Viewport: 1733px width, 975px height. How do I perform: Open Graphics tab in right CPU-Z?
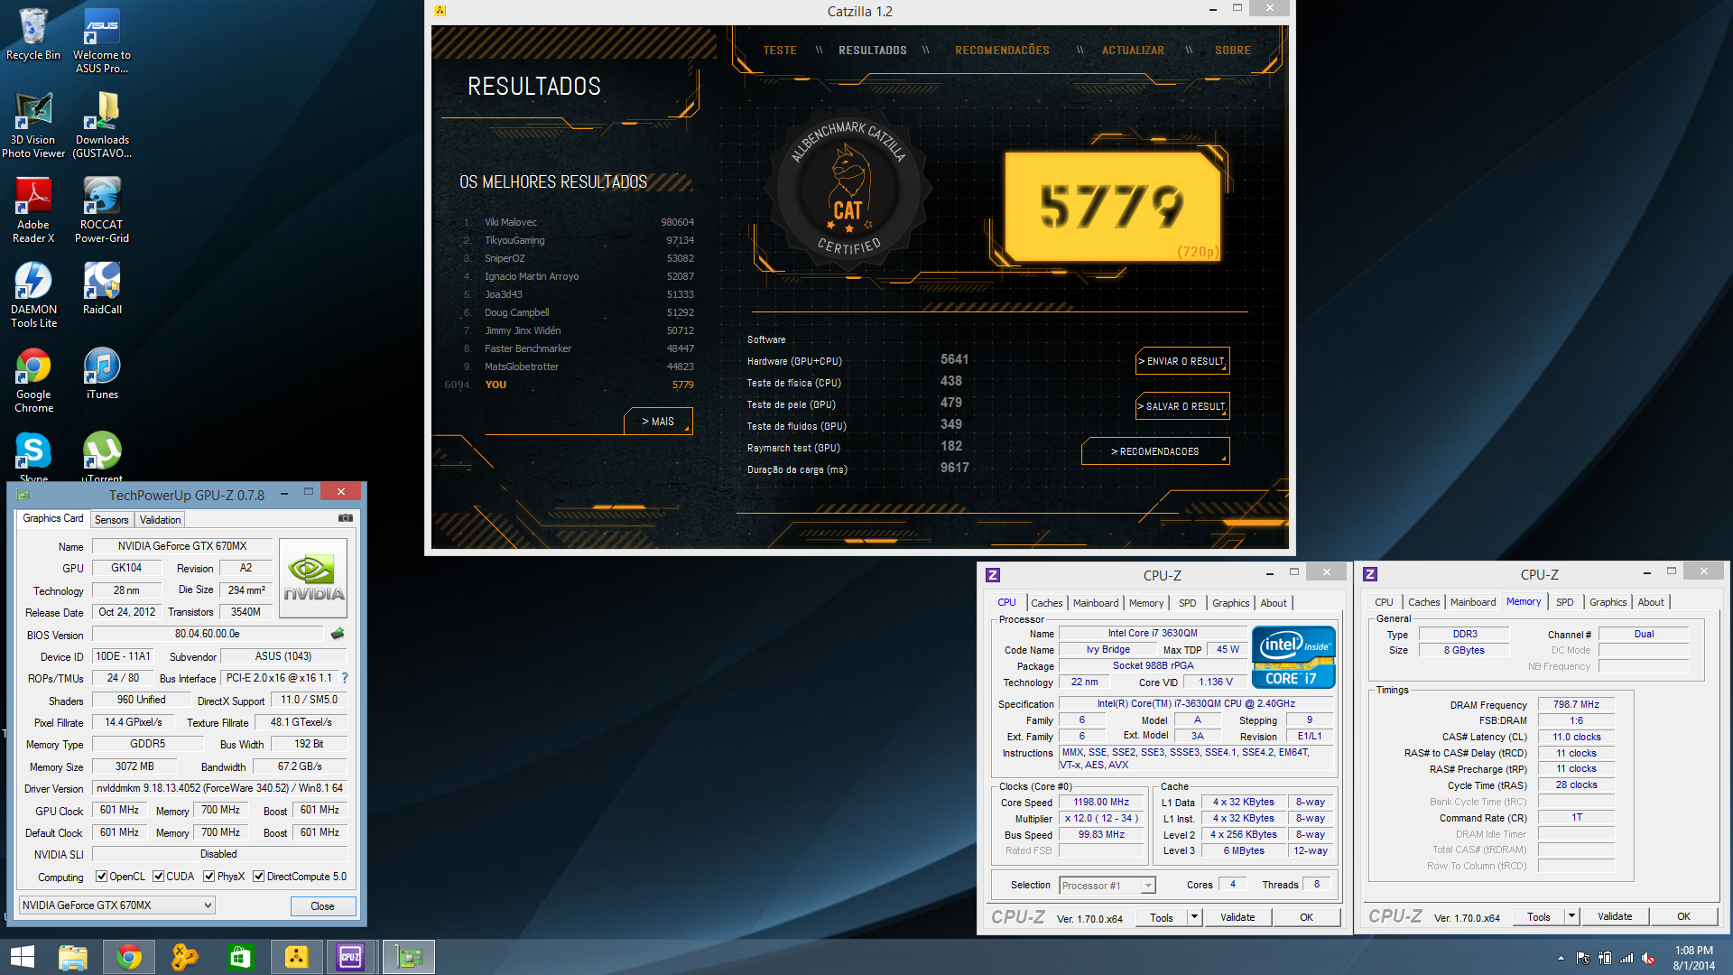(1608, 602)
